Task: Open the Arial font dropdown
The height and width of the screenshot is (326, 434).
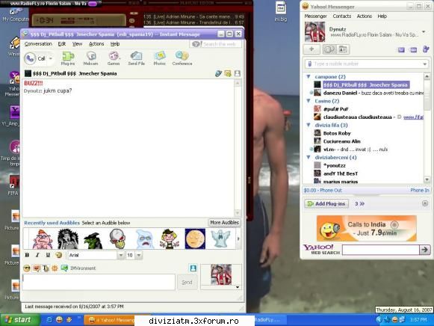Action: coord(121,255)
